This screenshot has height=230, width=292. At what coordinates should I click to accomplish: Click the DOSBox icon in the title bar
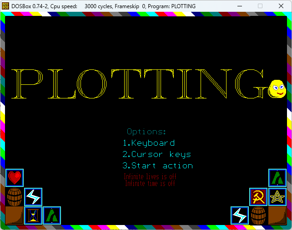click(5, 6)
